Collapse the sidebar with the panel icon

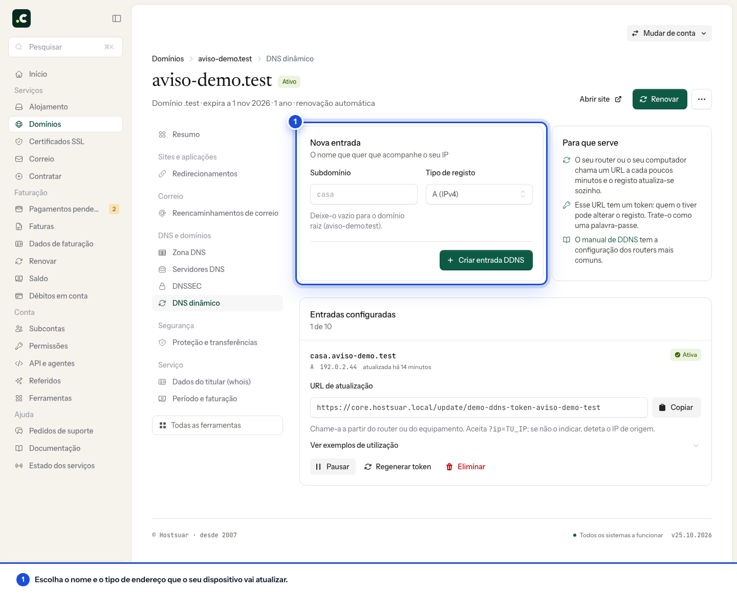[117, 18]
